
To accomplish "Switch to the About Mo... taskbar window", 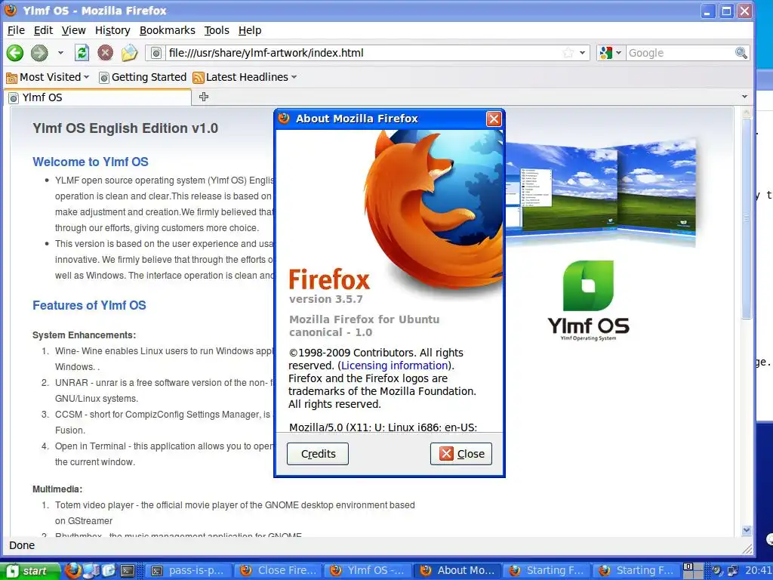I will point(458,571).
